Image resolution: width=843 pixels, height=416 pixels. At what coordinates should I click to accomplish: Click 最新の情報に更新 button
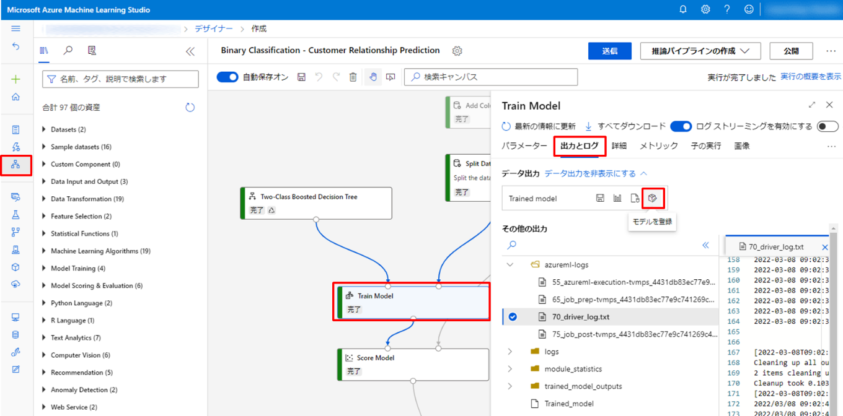539,126
